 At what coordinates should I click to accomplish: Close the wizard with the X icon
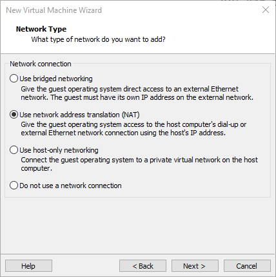coord(266,10)
